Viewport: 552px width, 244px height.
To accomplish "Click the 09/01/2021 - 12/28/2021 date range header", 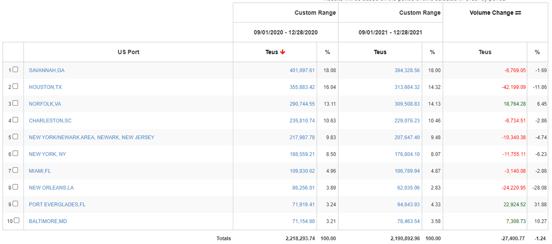I will tap(391, 32).
